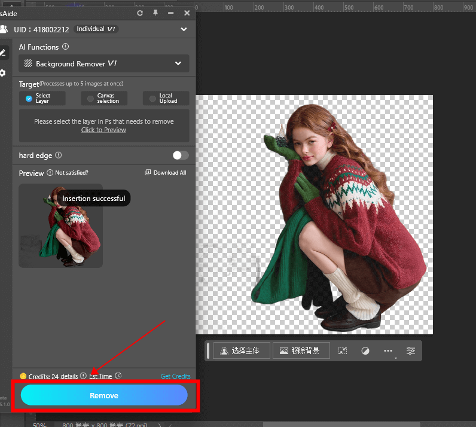Refresh the PsAide panel
Viewport: 476px width, 427px height.
pyautogui.click(x=140, y=13)
